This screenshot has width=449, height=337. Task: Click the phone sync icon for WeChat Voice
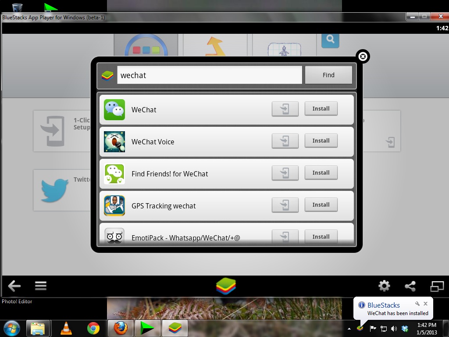click(285, 141)
